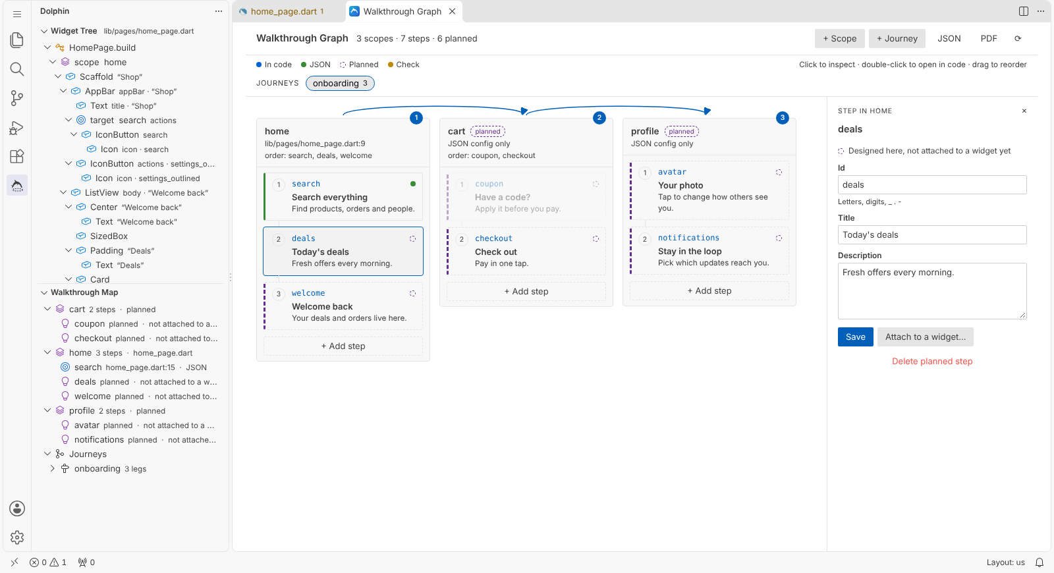Click the JSON export button
Viewport: 1054px width, 573px height.
[949, 39]
